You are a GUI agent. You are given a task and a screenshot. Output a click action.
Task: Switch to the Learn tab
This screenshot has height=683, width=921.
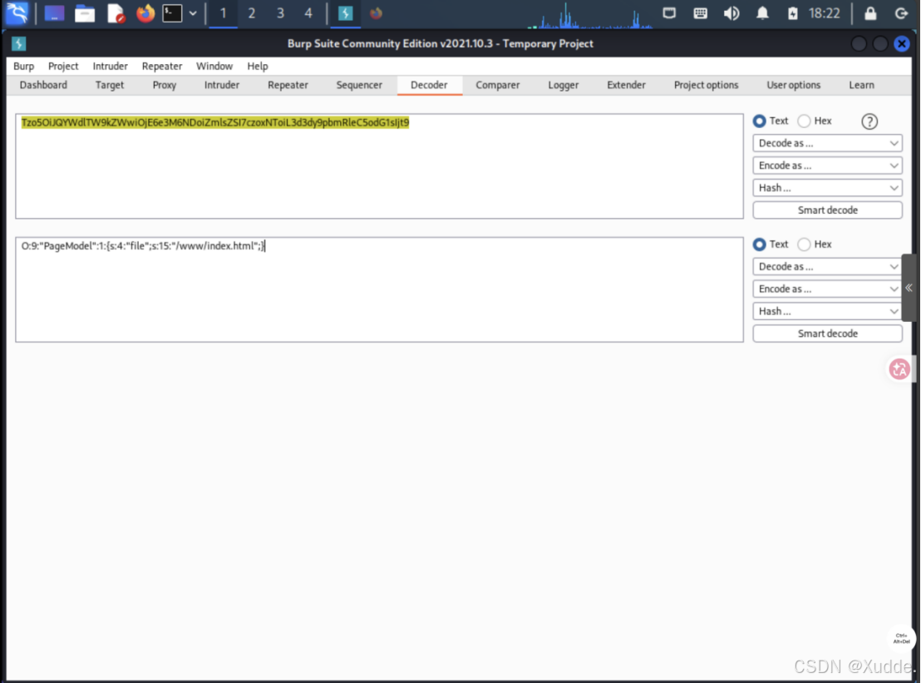pyautogui.click(x=861, y=85)
